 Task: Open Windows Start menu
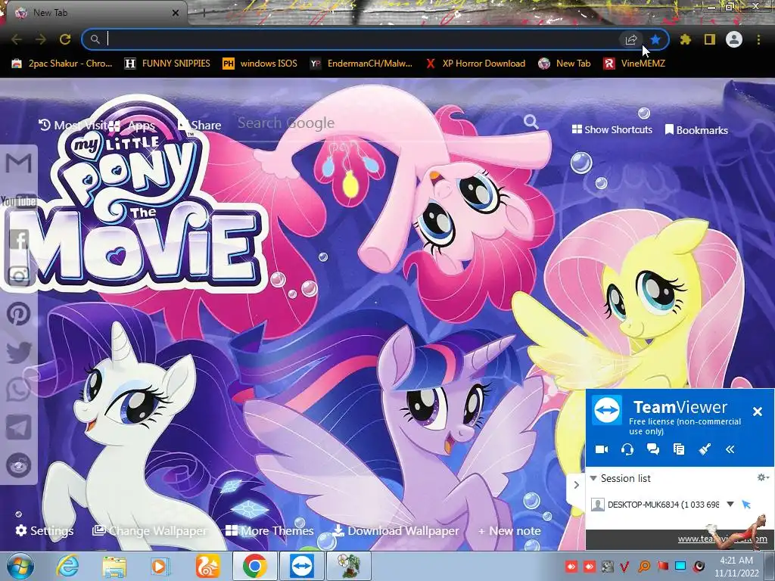[20, 566]
